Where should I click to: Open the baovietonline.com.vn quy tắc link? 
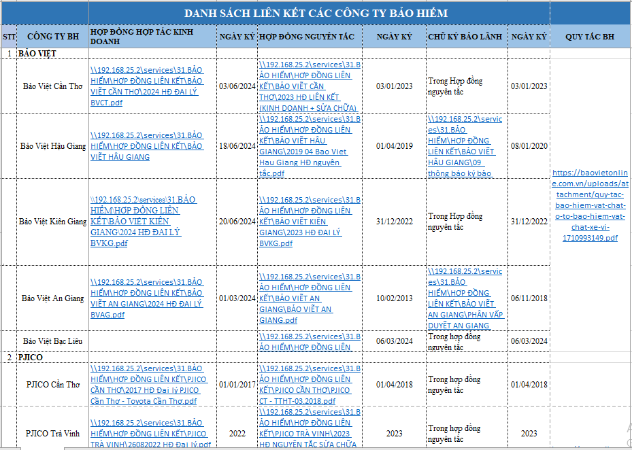pos(589,205)
